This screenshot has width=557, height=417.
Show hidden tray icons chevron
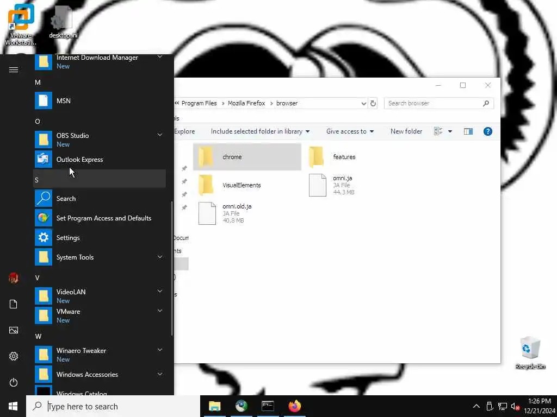476,406
